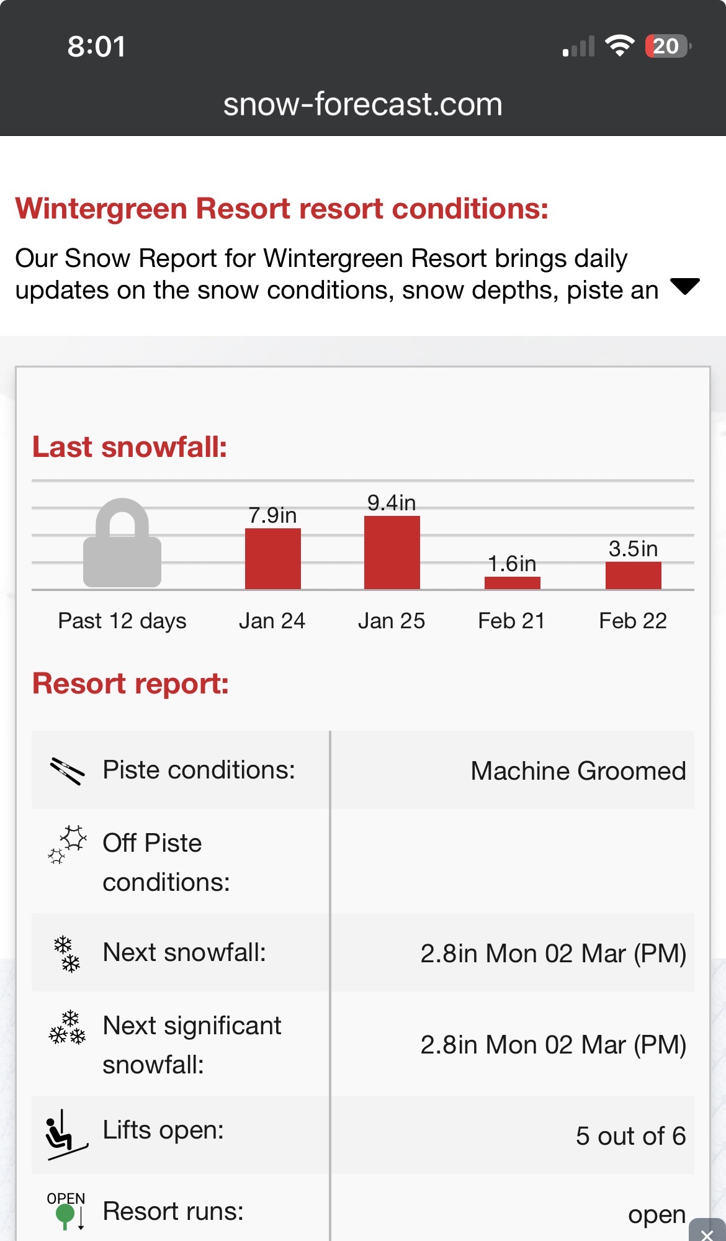Tap the Feb 21 1.6in snowfall bar
Image resolution: width=726 pixels, height=1241 pixels.
(x=512, y=582)
